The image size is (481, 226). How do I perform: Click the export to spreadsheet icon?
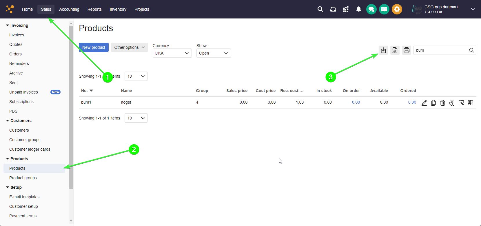click(x=395, y=50)
